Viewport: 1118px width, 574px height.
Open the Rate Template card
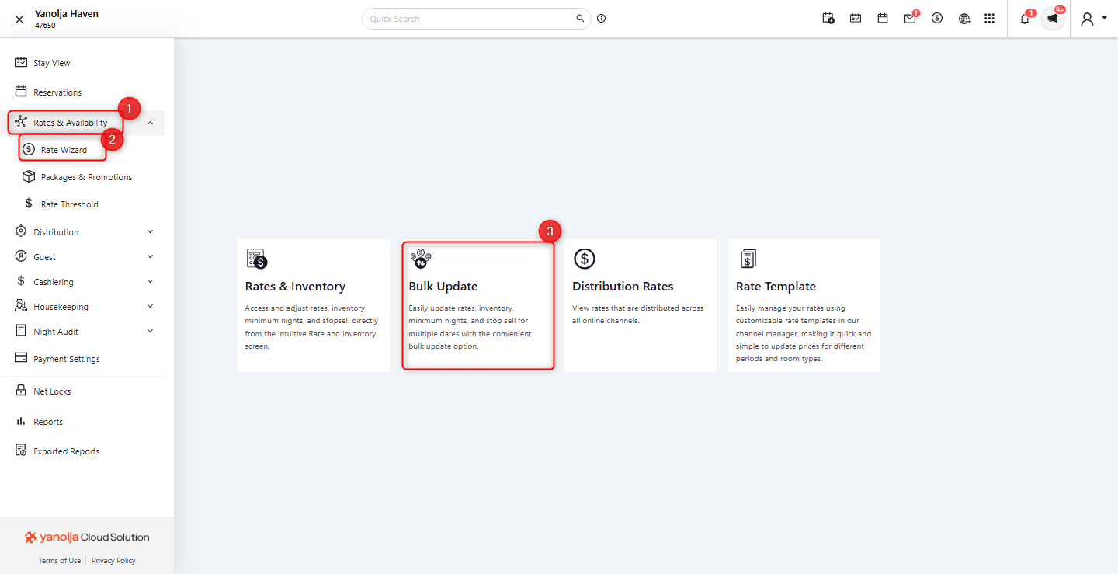click(x=804, y=305)
